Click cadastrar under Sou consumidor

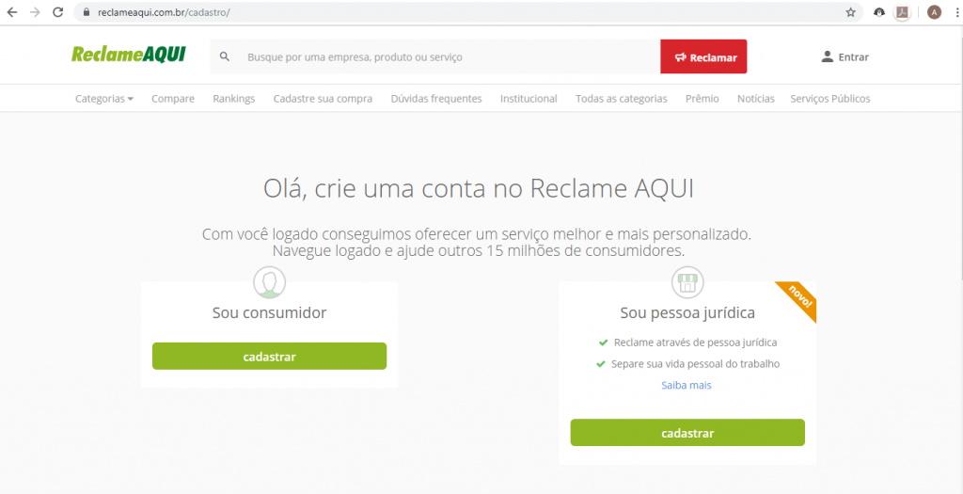[x=270, y=357]
